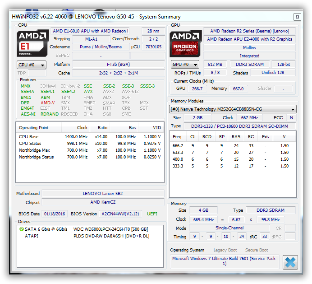This screenshot has width=312, height=284.
Task: Click the tRC timing value 33
Action: [265, 237]
